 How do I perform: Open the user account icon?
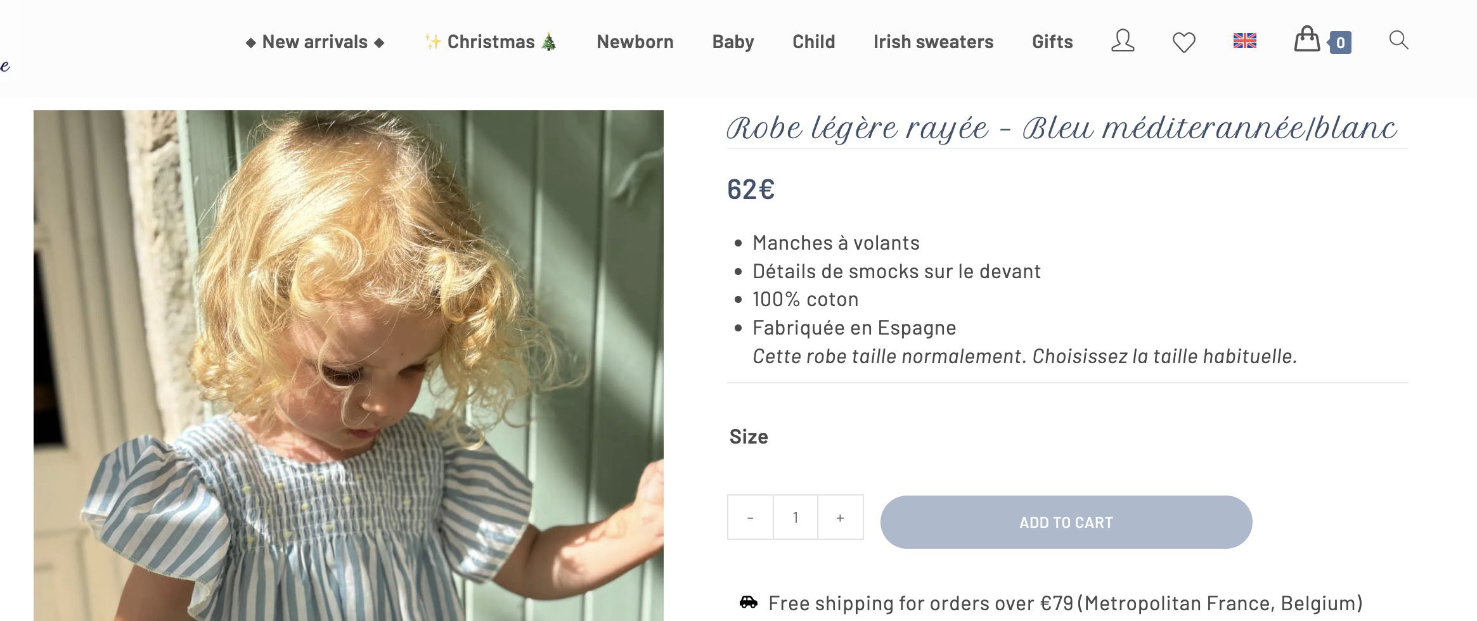[x=1123, y=41]
